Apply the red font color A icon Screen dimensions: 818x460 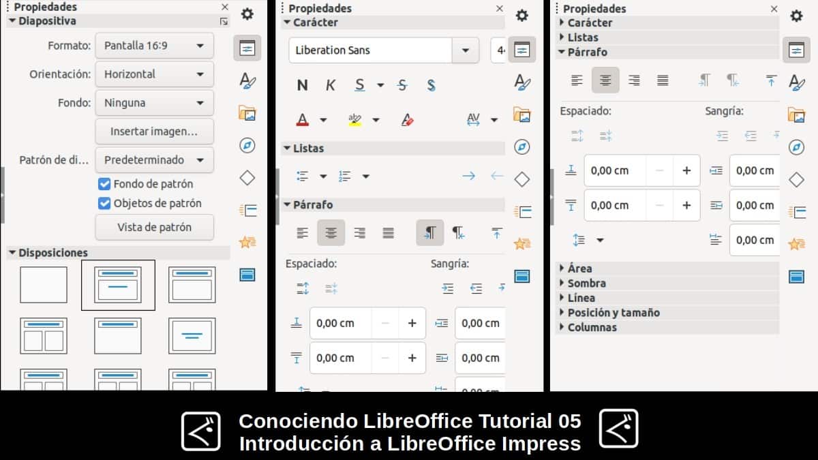pos(303,120)
